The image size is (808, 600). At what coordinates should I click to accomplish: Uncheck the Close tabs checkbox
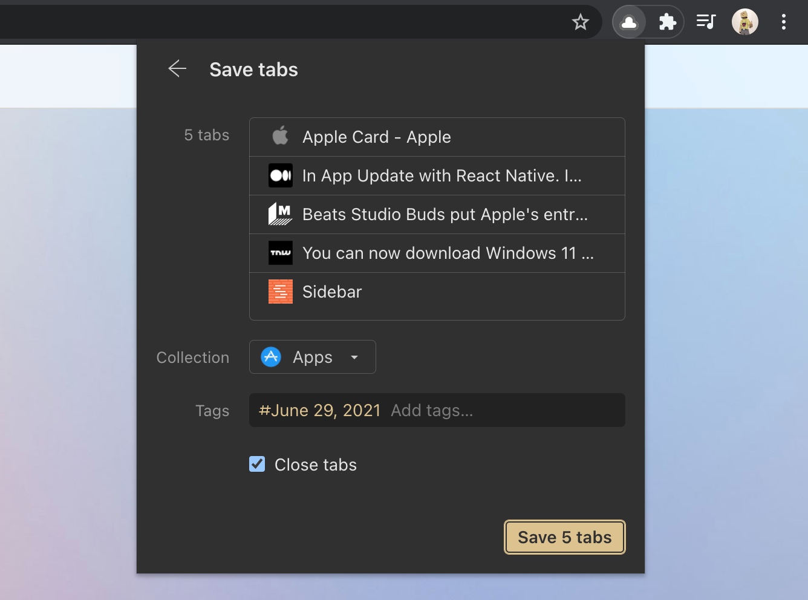257,464
